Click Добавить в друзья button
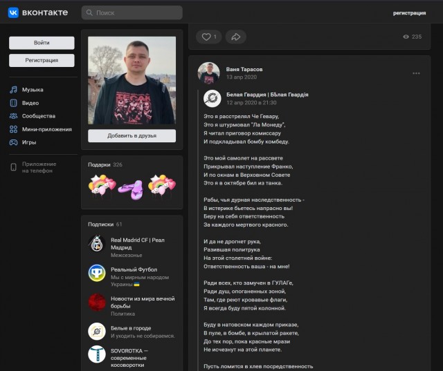Screen dimensions: 443x371 coord(132,135)
